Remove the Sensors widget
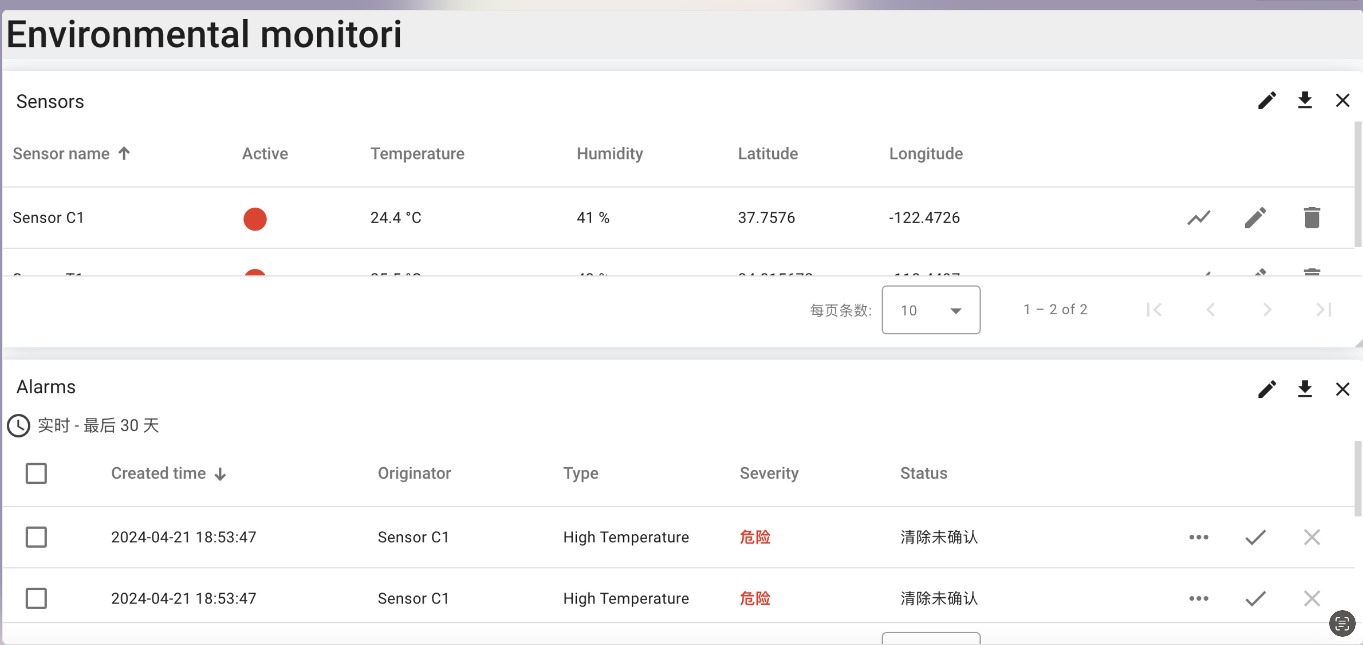Viewport: 1363px width, 645px height. 1342,100
